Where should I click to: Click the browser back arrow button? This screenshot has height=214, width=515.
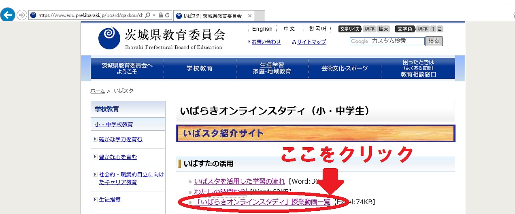point(8,15)
